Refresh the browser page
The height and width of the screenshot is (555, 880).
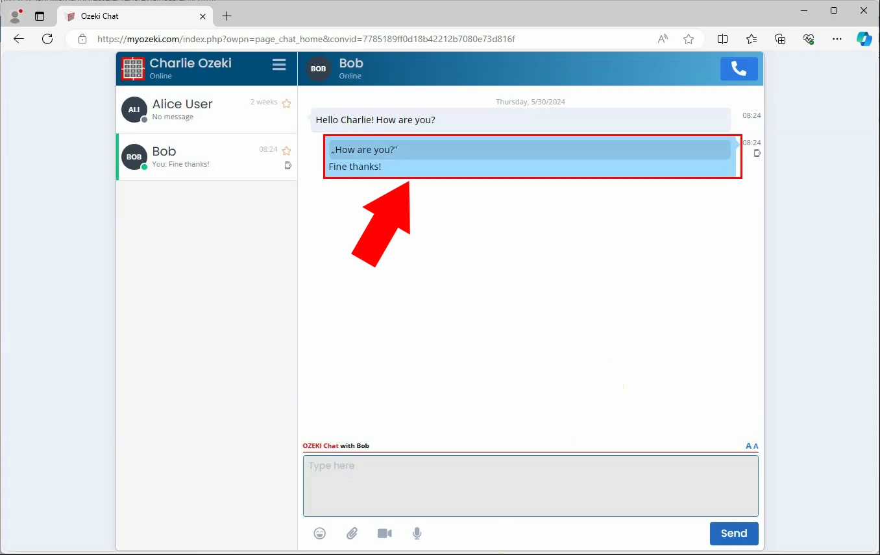tap(47, 39)
